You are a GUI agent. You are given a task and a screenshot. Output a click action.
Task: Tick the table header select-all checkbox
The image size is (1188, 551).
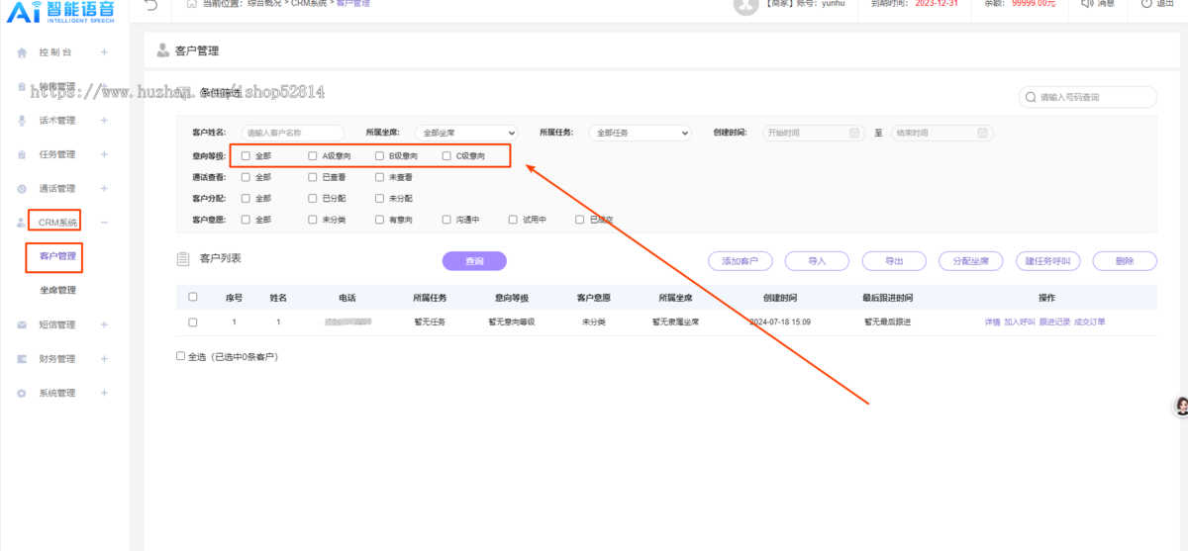tap(193, 297)
